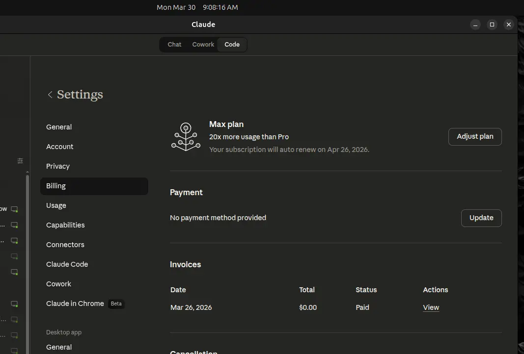Click the sidebar scrollbar track
This screenshot has width=524, height=354.
[28, 264]
